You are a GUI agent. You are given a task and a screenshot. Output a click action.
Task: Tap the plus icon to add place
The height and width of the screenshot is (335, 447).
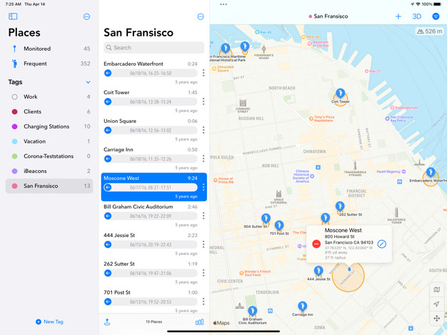coord(398,16)
